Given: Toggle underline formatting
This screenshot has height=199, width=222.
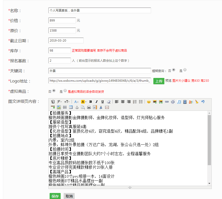Looking at the screenshot, I should click(x=102, y=102).
